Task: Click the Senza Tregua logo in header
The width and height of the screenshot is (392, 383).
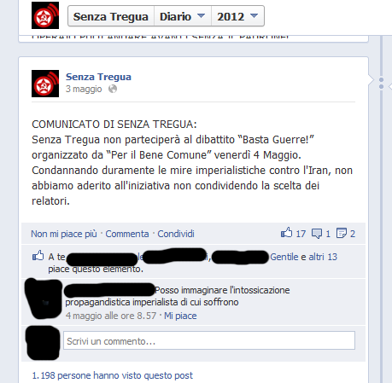Action: click(x=45, y=15)
